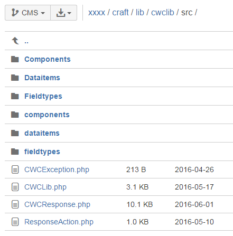
Task: Click file icon beside CWCException.php
Action: pos(15,169)
